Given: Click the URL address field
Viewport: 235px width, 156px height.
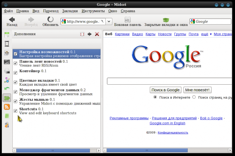Looking at the screenshot, I should click(83, 21).
